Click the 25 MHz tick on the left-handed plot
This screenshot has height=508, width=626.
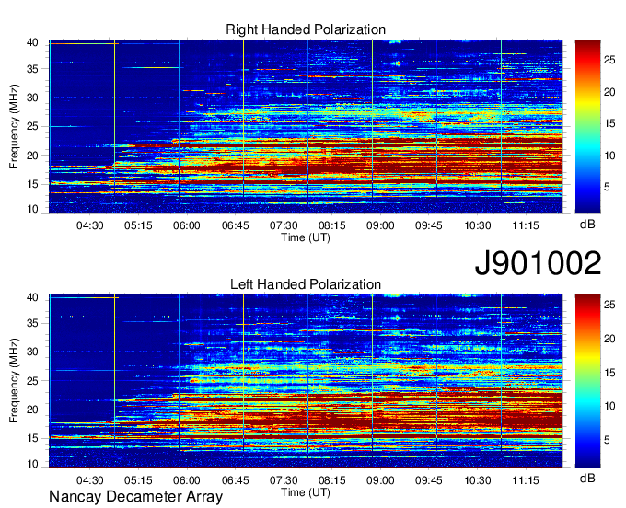pyautogui.click(x=32, y=381)
